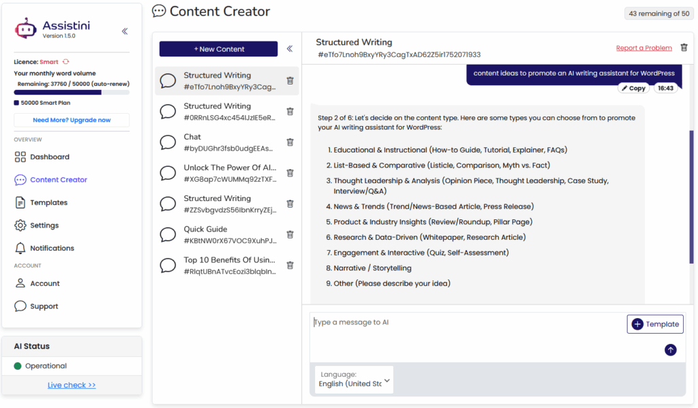The image size is (698, 408).
Task: Select the Templates sidebar icon
Action: [x=20, y=202]
